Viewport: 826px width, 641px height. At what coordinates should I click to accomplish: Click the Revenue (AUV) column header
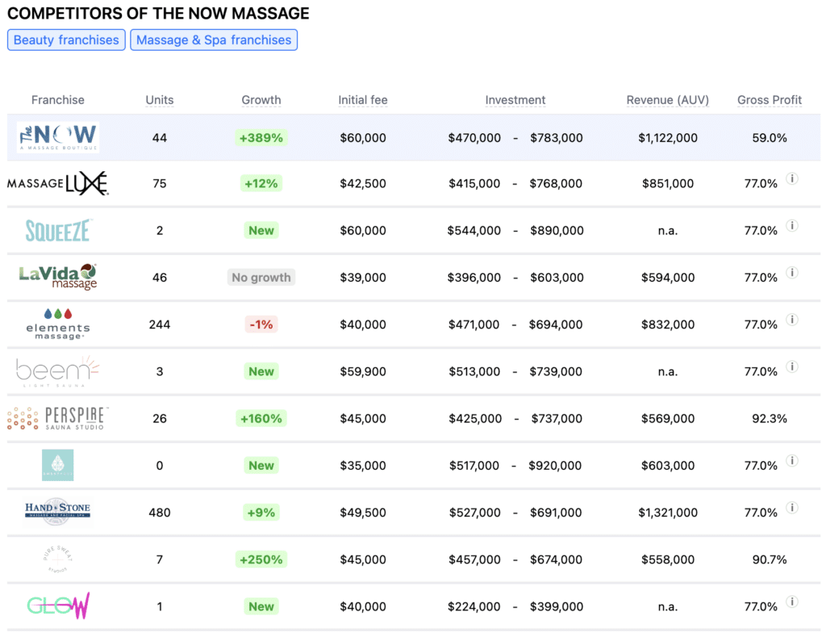pos(668,100)
